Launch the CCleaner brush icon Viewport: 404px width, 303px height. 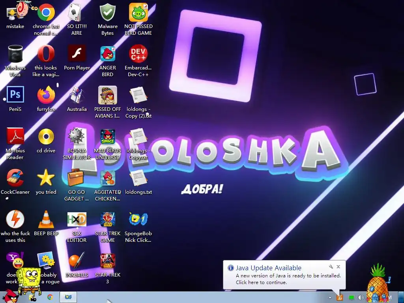(15, 178)
